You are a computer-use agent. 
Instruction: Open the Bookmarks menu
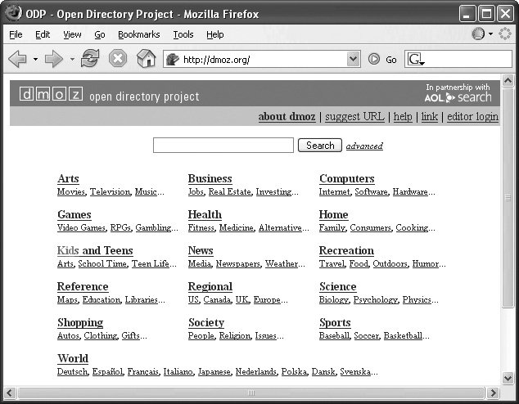[x=138, y=34]
